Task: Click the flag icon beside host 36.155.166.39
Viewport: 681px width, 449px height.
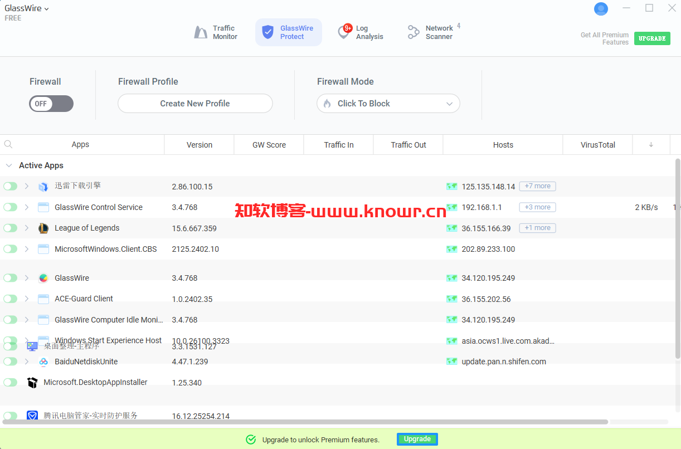Action: (x=452, y=228)
